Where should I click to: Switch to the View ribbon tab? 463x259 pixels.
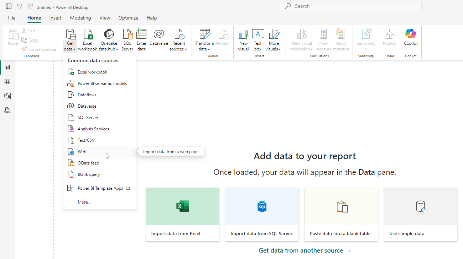(105, 18)
